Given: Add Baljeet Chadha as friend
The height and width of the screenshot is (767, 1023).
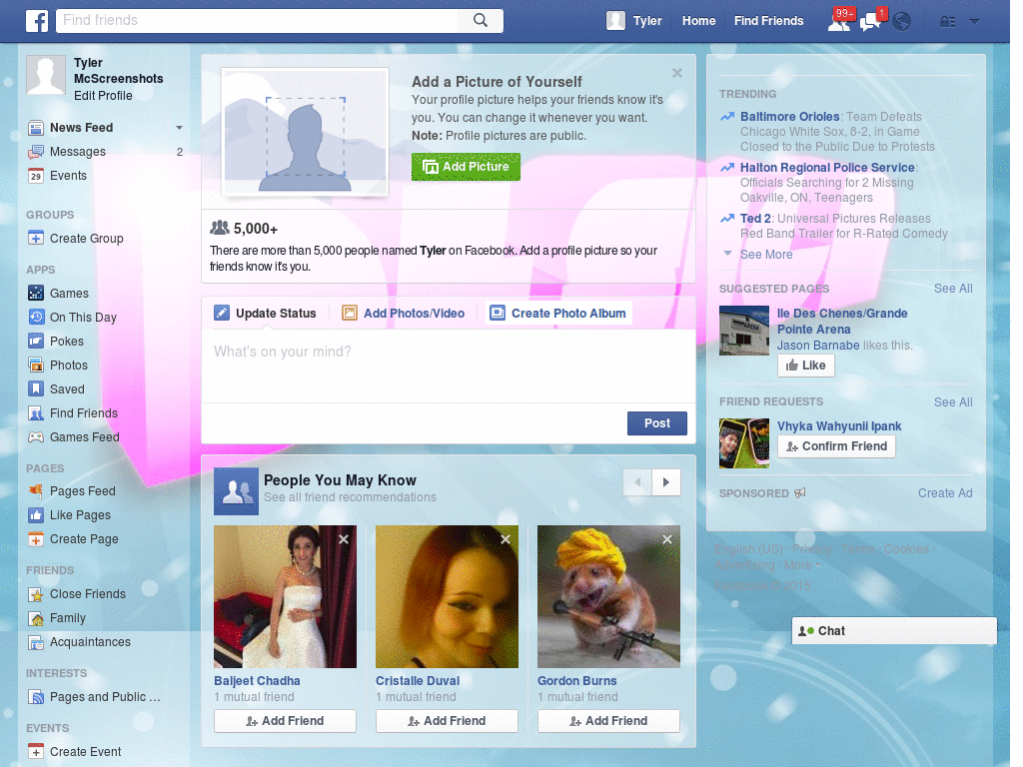Looking at the screenshot, I should tap(285, 721).
